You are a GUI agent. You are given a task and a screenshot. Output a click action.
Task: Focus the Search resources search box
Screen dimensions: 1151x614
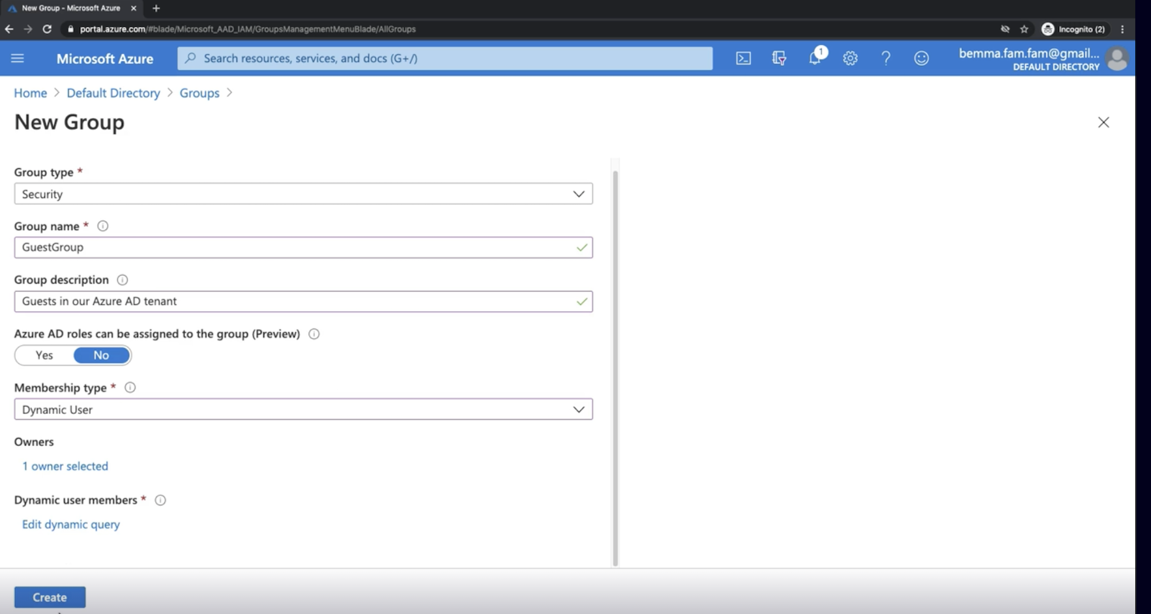(x=445, y=58)
